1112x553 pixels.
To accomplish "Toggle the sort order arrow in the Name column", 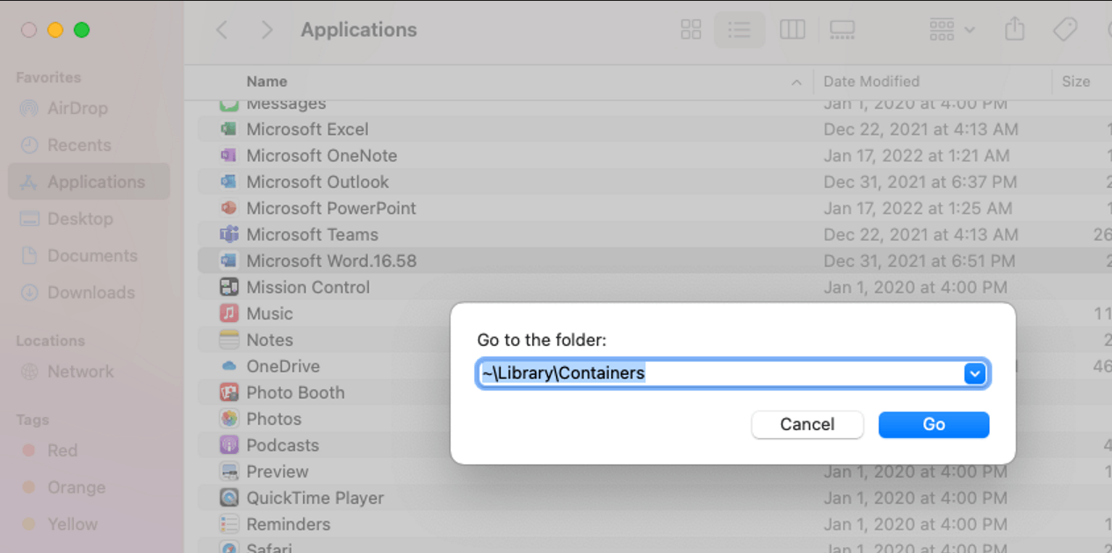I will (x=797, y=83).
